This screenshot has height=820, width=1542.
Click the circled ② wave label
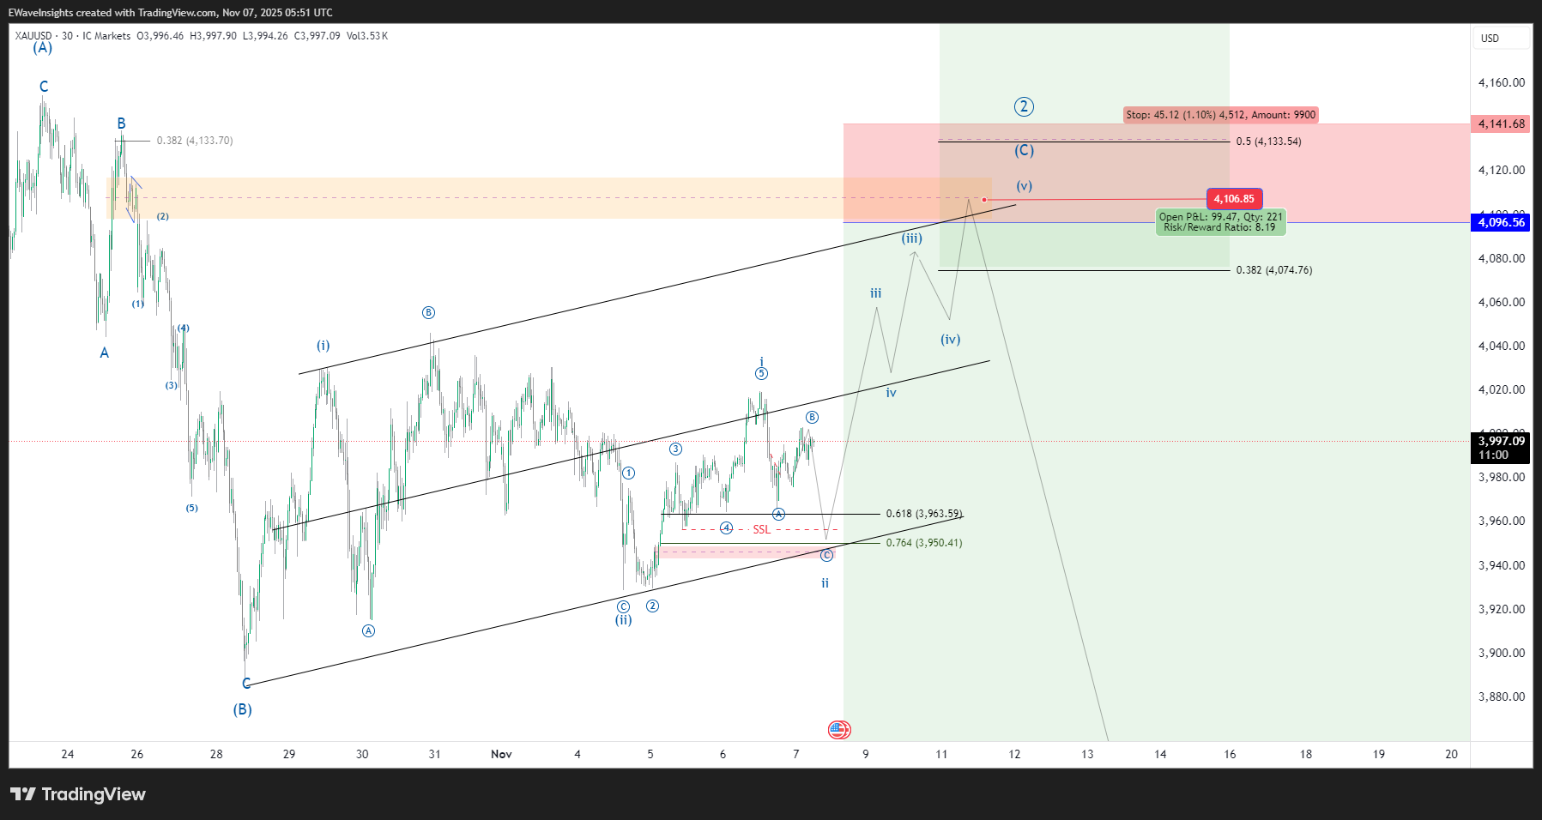[x=1023, y=107]
